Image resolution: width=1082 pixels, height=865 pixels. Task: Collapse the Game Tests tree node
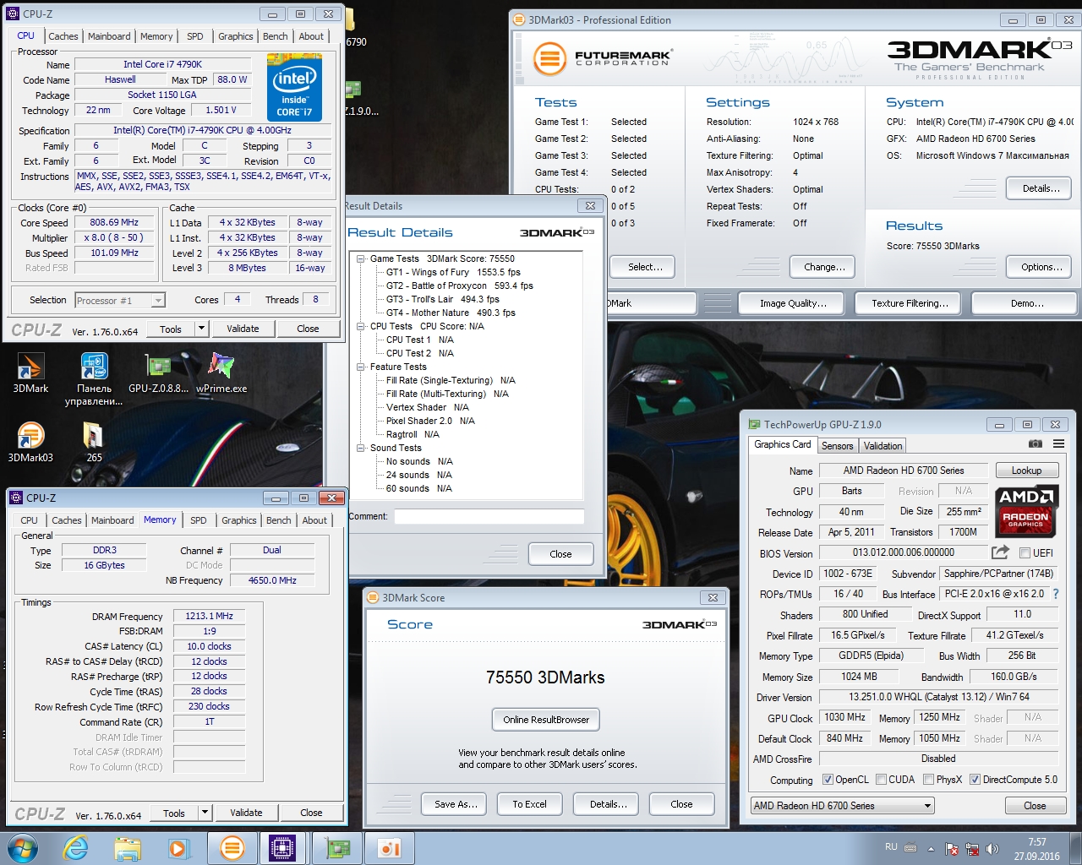click(x=361, y=258)
